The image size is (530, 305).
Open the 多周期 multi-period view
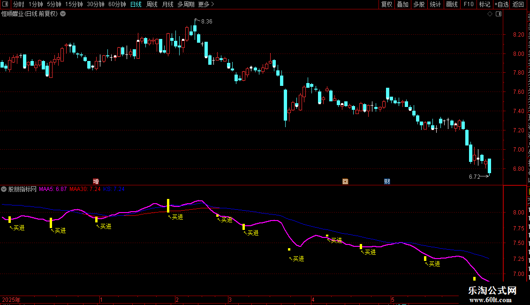(186, 4)
